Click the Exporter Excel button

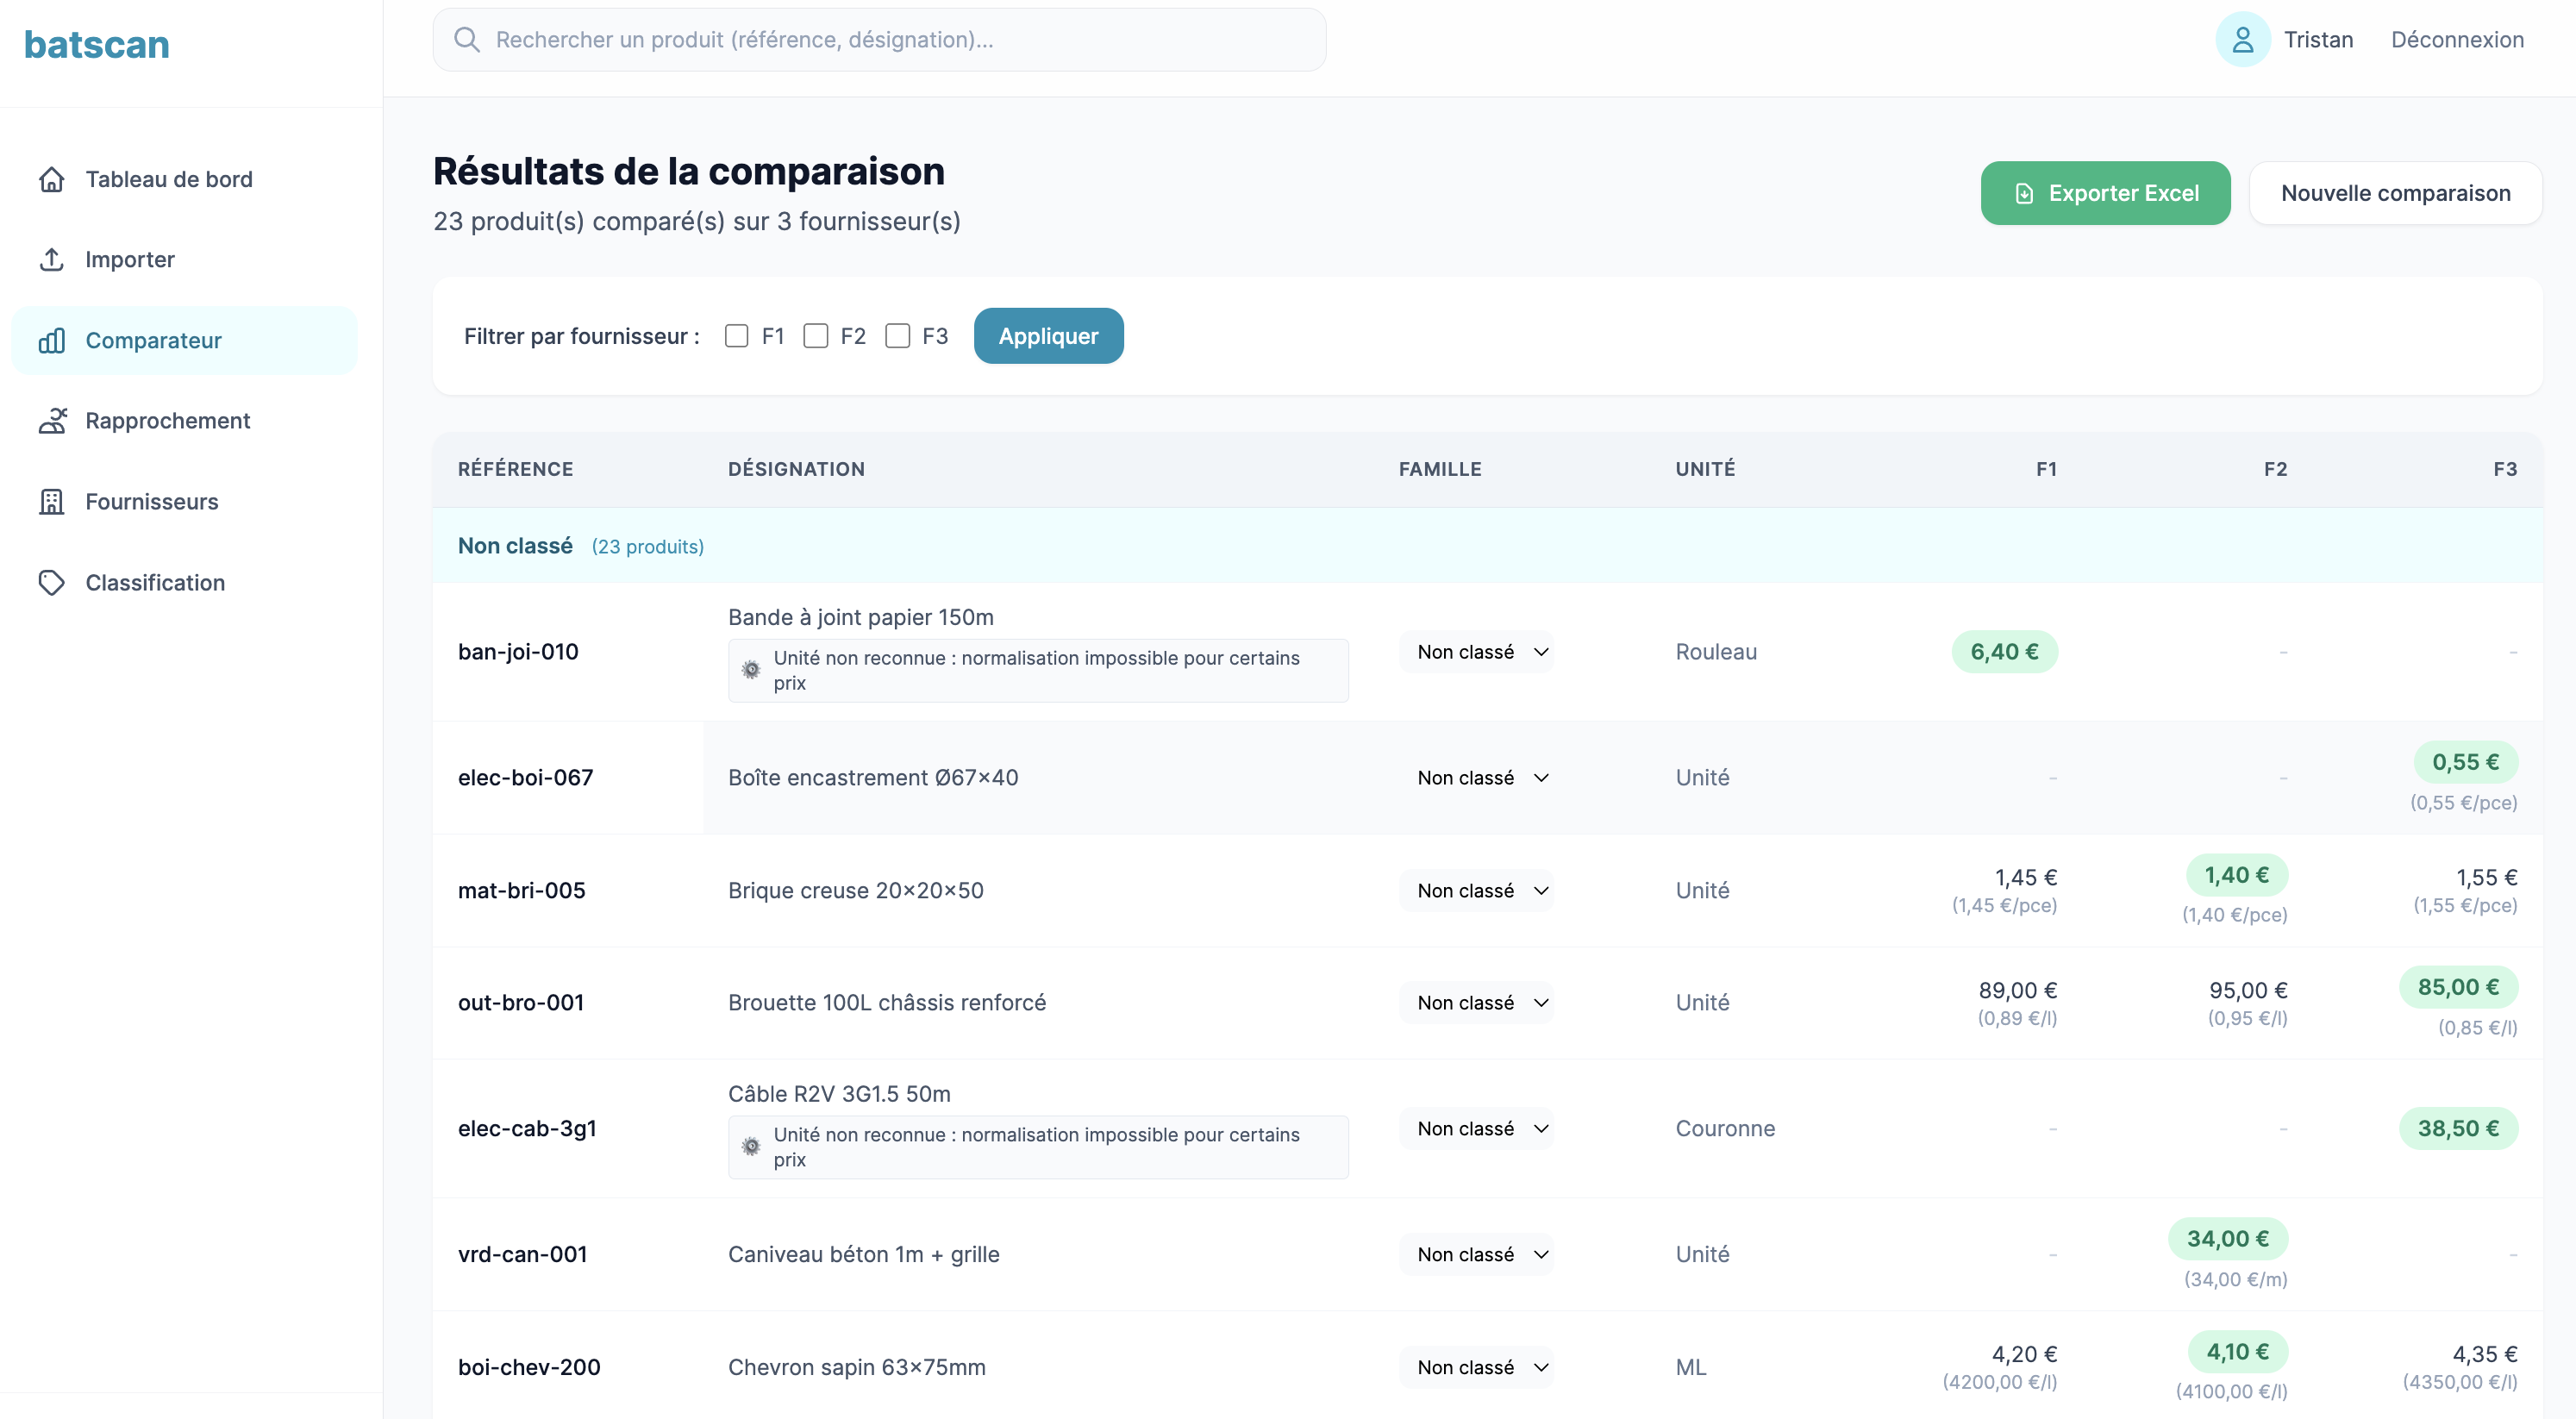(x=2105, y=192)
